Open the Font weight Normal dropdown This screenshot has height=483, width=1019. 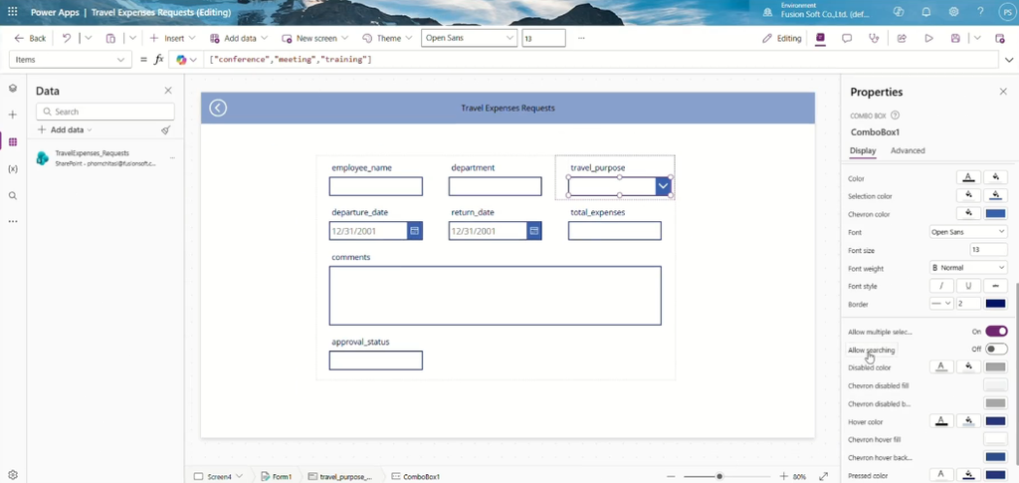pyautogui.click(x=967, y=268)
